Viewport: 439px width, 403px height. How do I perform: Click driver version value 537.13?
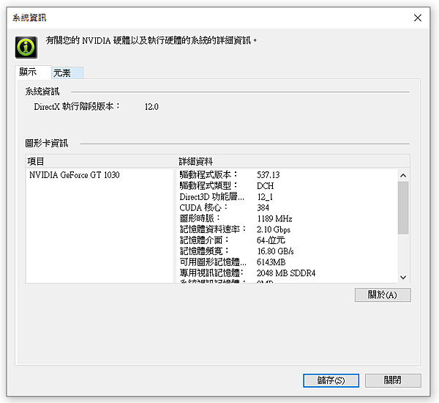[x=269, y=175]
